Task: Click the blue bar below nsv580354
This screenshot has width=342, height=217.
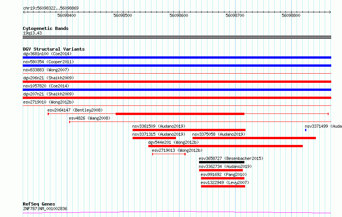Action: pyautogui.click(x=177, y=66)
